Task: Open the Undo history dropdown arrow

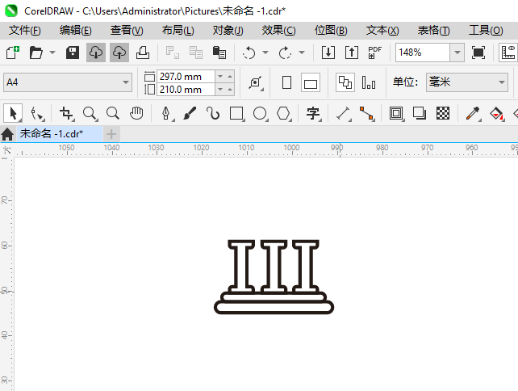Action: [265, 53]
